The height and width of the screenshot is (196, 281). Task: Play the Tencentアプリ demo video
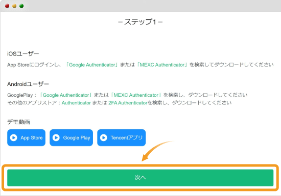tap(121, 137)
